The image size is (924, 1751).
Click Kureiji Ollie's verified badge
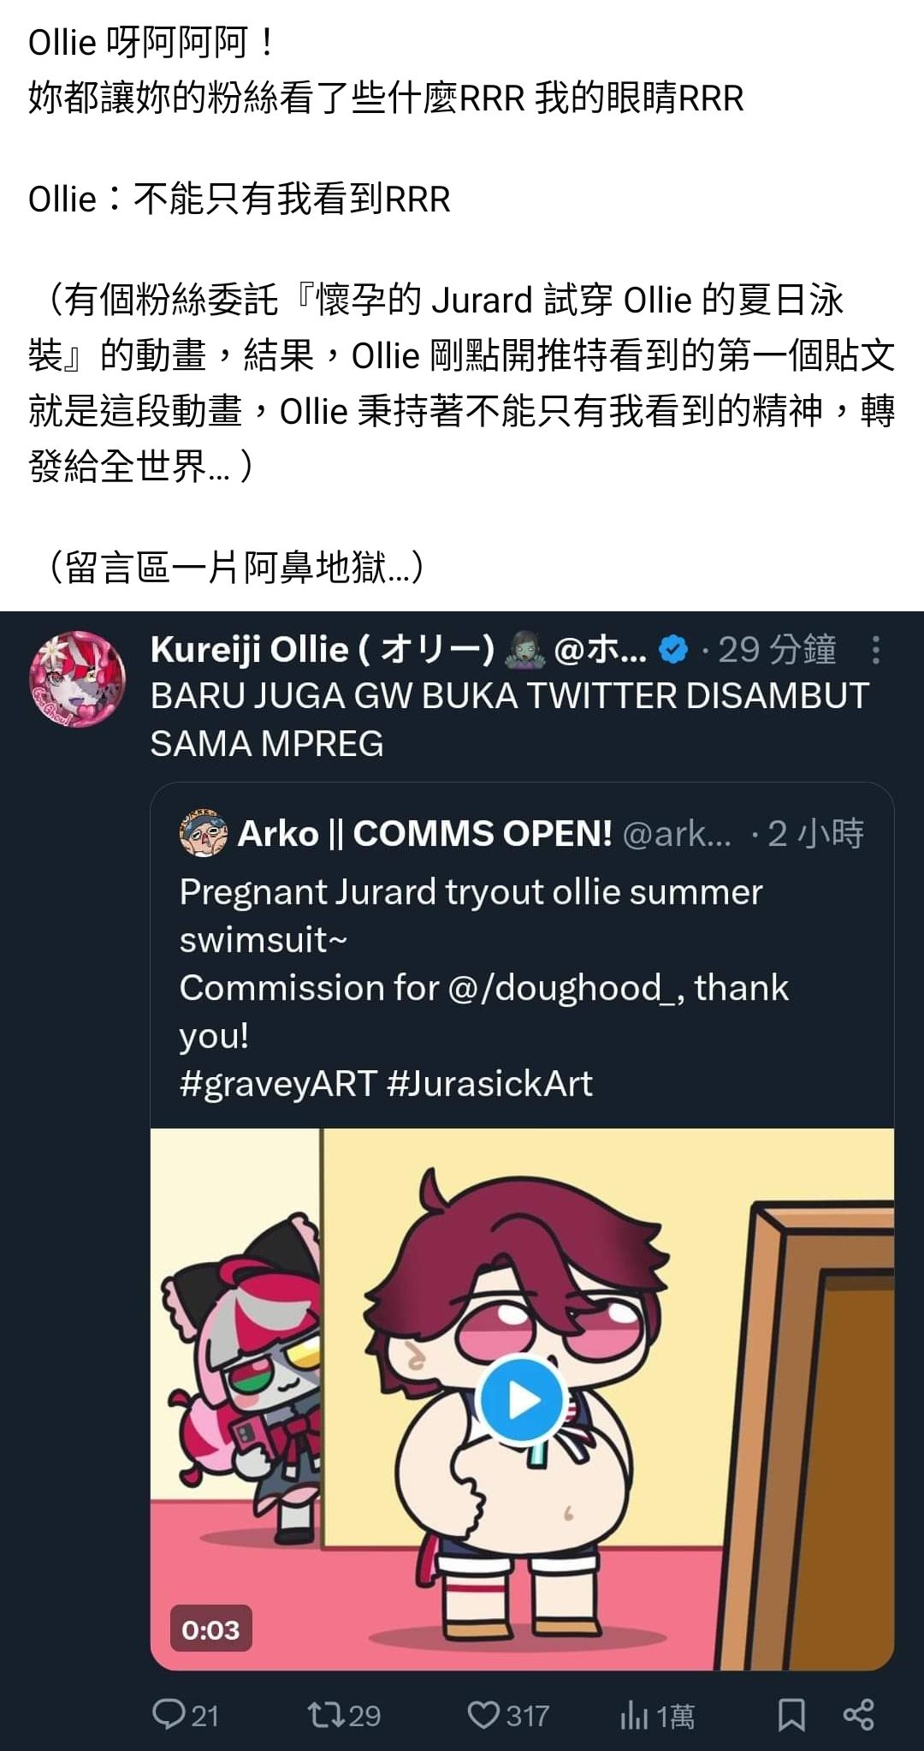674,650
